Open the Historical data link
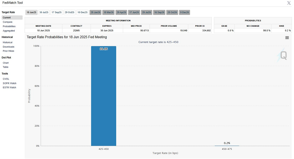This screenshot has height=159, width=294. [x=7, y=42]
